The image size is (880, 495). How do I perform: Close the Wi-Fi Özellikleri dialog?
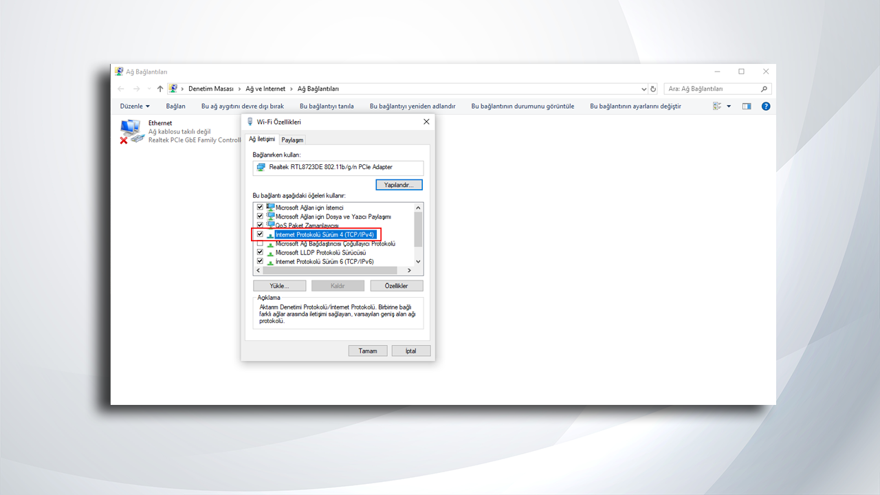(426, 122)
